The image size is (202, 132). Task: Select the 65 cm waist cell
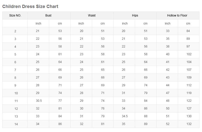103,70
